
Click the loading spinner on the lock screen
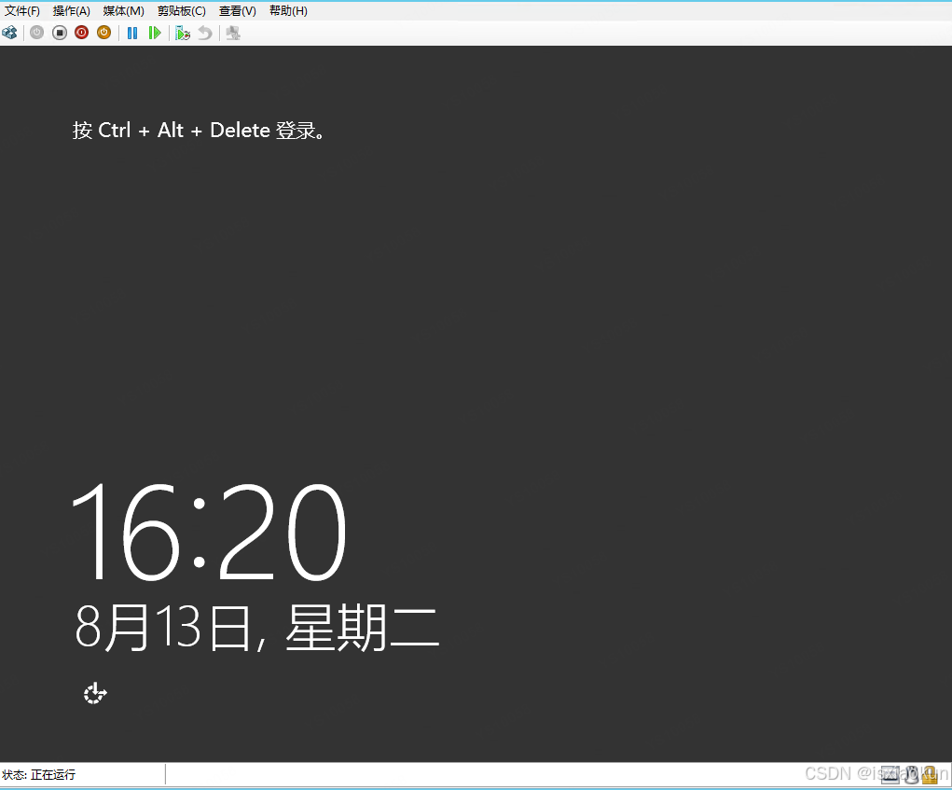coord(94,693)
